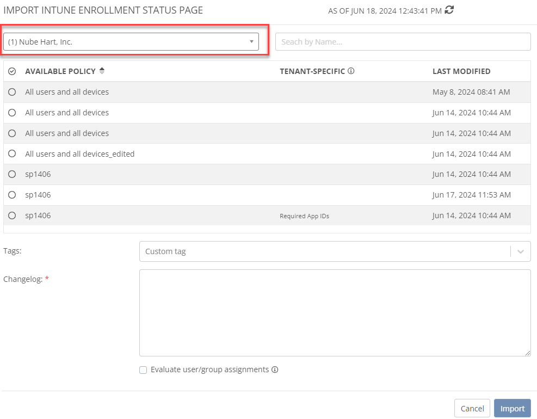537x419 pixels.
Task: Click inside the Changelog text area
Action: pyautogui.click(x=335, y=313)
